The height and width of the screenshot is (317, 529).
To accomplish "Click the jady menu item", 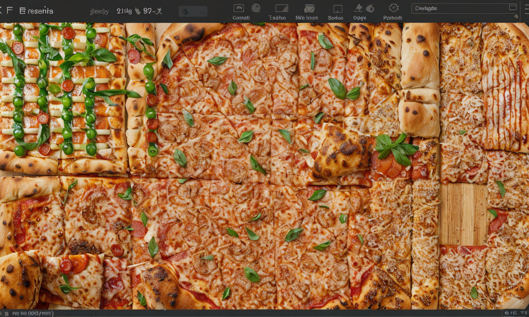I will [99, 11].
